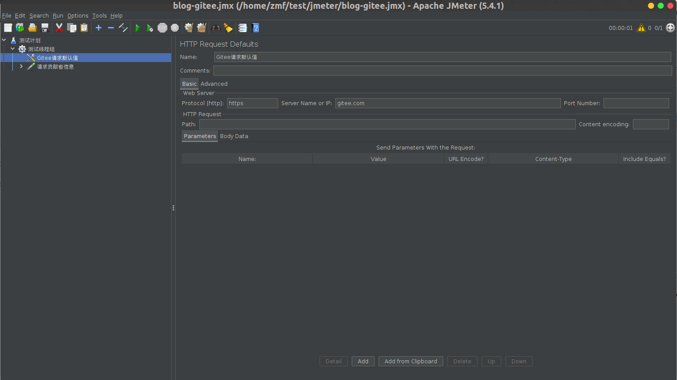The width and height of the screenshot is (677, 380).
Task: Open the Tools menu
Action: click(99, 15)
